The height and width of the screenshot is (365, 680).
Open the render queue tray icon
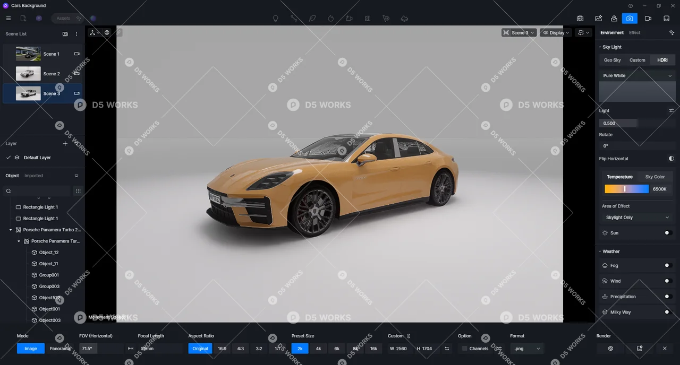(x=666, y=18)
